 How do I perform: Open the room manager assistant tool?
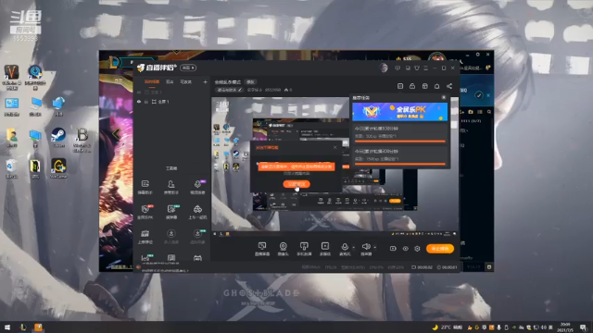click(x=170, y=187)
